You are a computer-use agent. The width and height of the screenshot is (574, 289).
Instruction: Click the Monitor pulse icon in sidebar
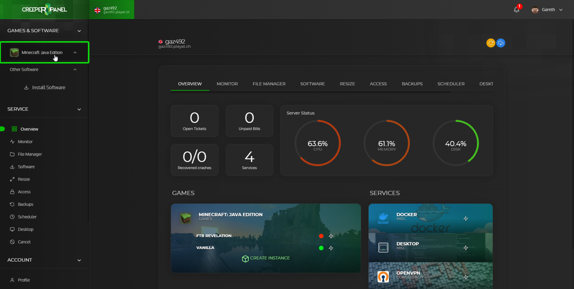coord(12,141)
